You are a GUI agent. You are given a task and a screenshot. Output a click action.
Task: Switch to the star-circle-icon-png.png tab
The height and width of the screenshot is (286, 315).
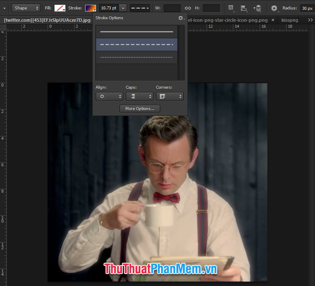[x=227, y=20]
